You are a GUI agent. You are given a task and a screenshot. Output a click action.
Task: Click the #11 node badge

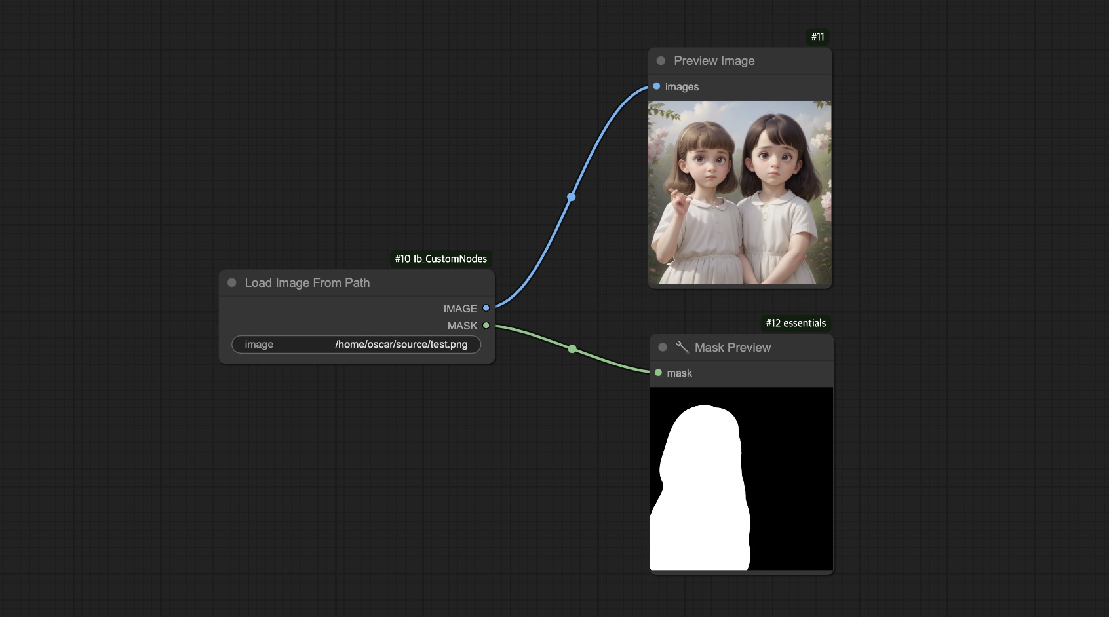(x=818, y=37)
